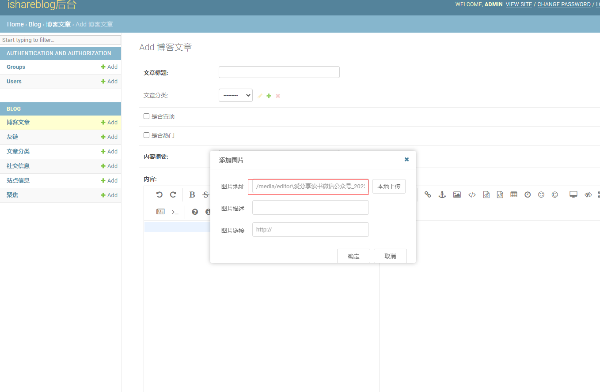Image resolution: width=600 pixels, height=392 pixels.
Task: Click the green plus next to 文章分类 dropdown
Action: coord(269,96)
